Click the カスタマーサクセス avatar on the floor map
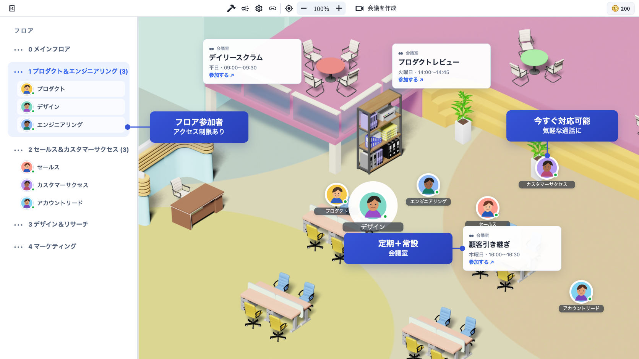The height and width of the screenshot is (359, 639). click(x=547, y=167)
